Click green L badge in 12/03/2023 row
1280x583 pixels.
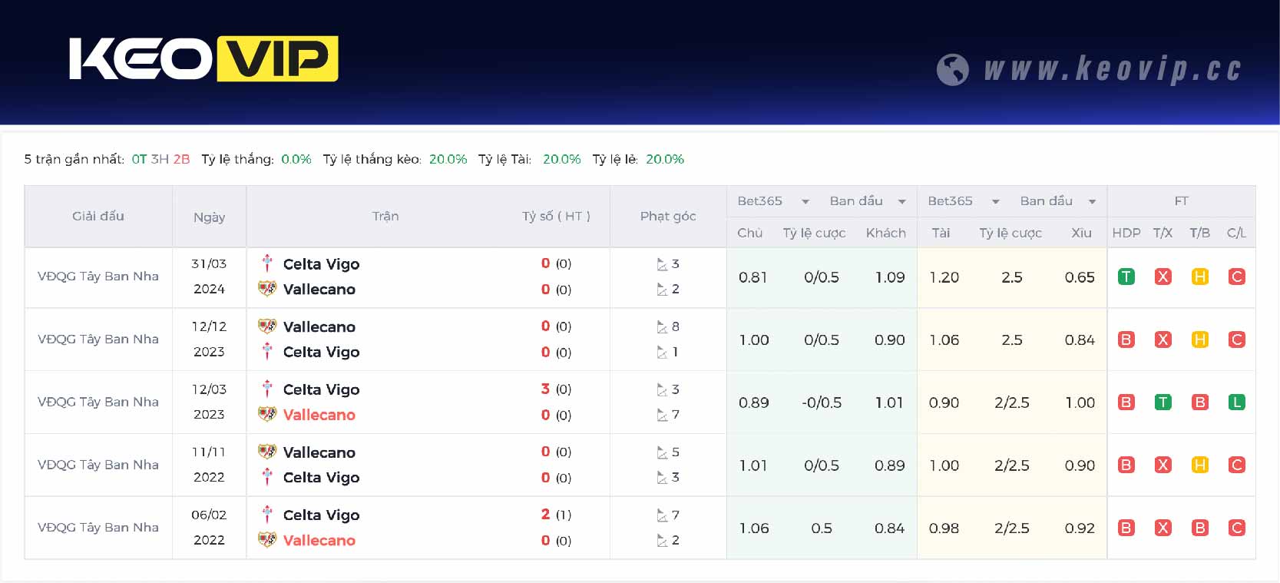[x=1236, y=402]
